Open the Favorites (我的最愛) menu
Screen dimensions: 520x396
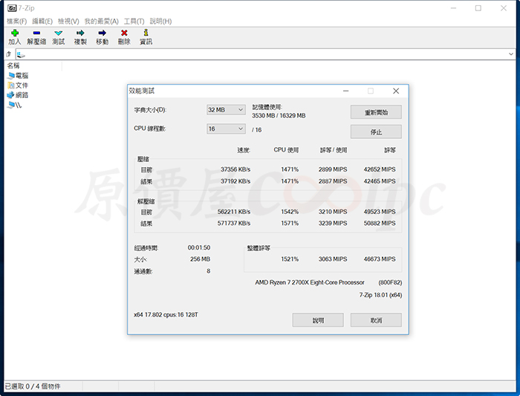[x=101, y=22]
